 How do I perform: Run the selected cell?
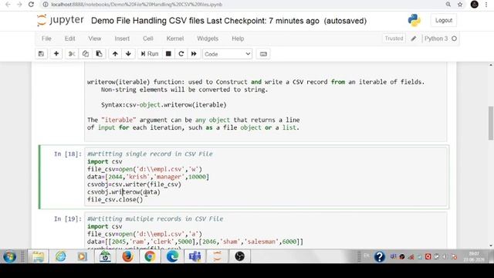click(149, 54)
